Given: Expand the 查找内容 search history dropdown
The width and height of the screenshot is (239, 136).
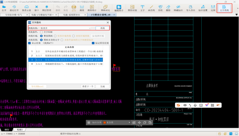Looking at the screenshot, I should tap(90, 28).
